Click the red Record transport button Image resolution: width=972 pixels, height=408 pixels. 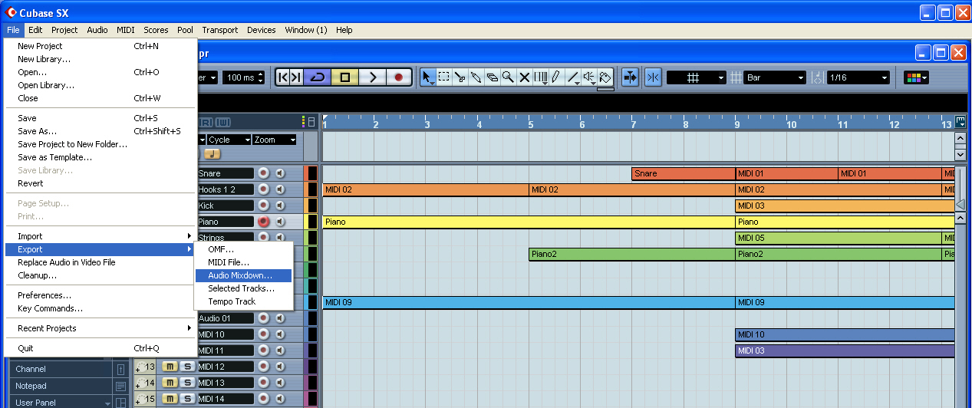click(x=399, y=77)
